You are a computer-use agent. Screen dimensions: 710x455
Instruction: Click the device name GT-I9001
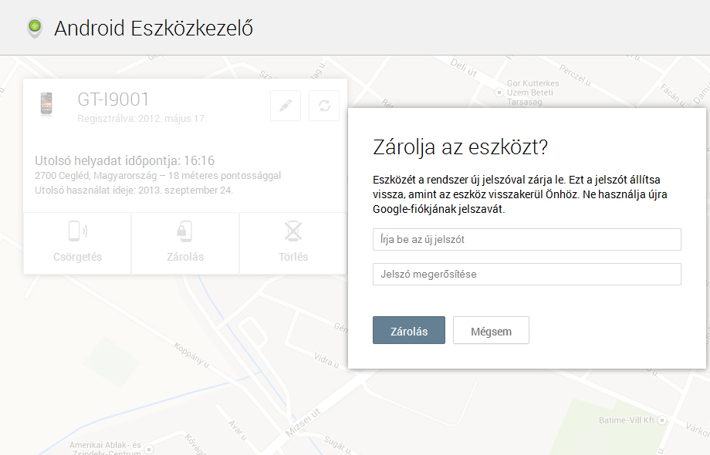coord(113,99)
